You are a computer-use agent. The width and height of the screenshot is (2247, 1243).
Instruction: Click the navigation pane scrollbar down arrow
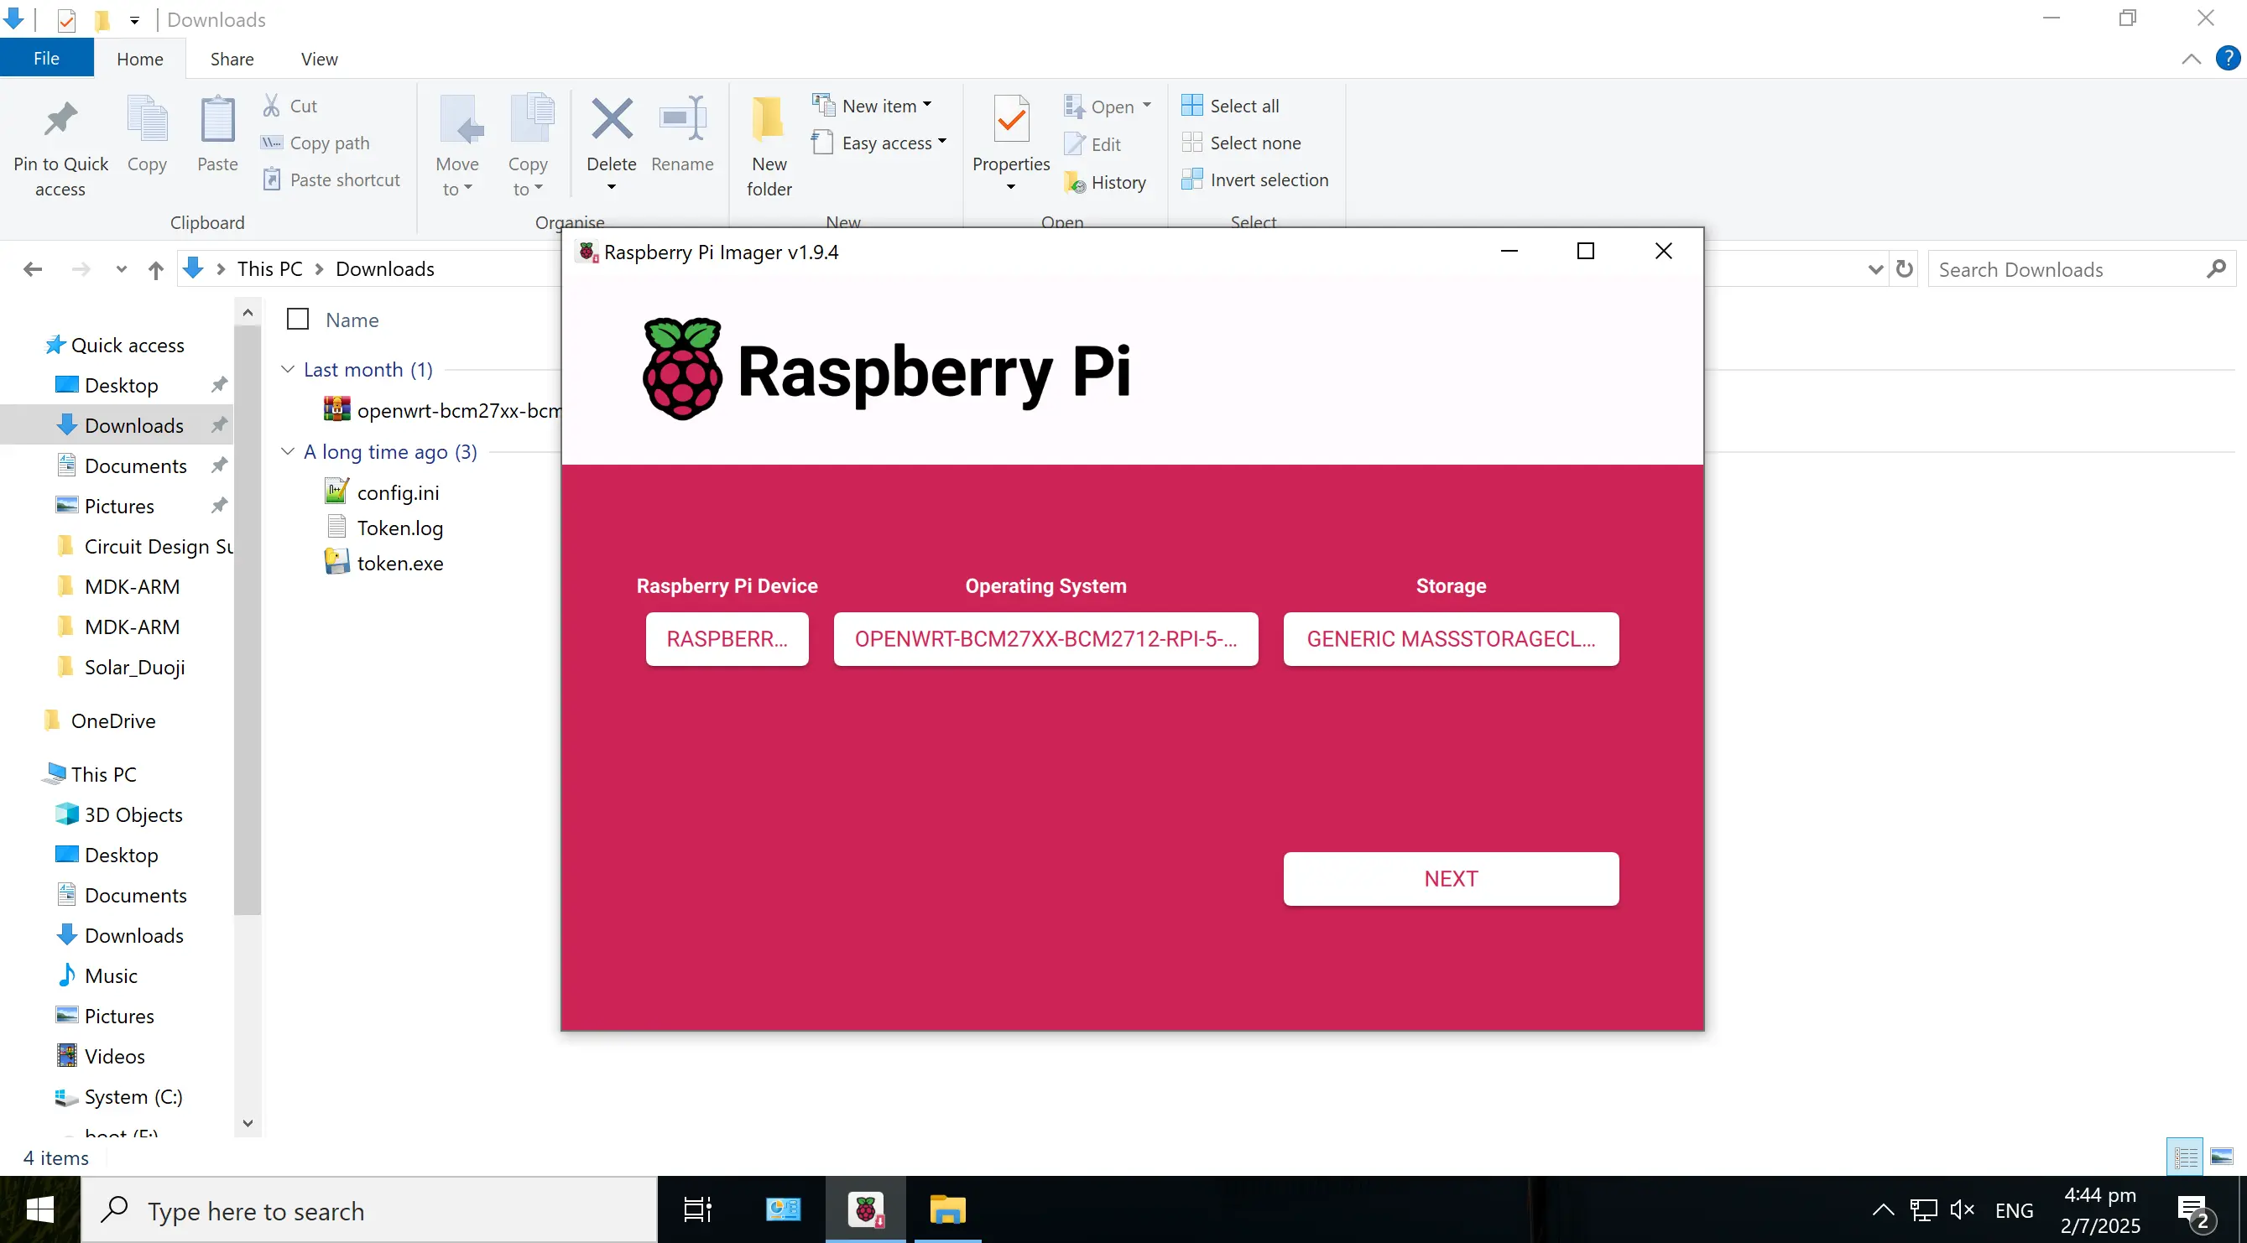tap(248, 1124)
